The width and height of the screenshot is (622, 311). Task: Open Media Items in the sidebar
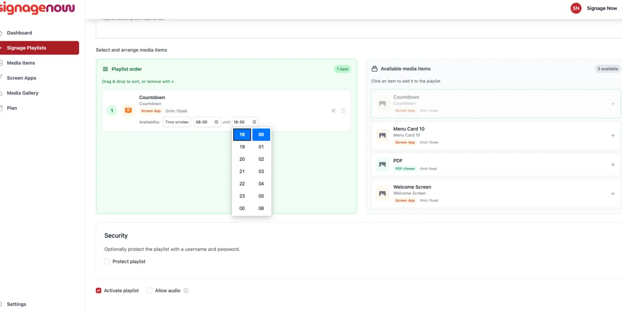21,63
